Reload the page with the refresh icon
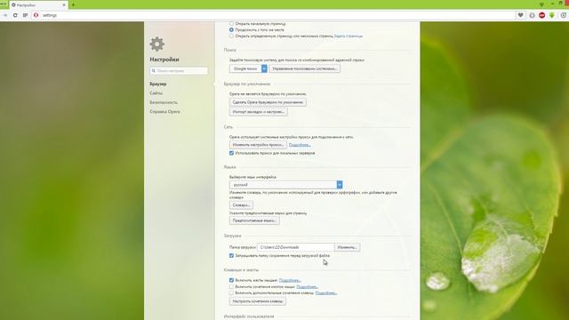 [x=15, y=15]
